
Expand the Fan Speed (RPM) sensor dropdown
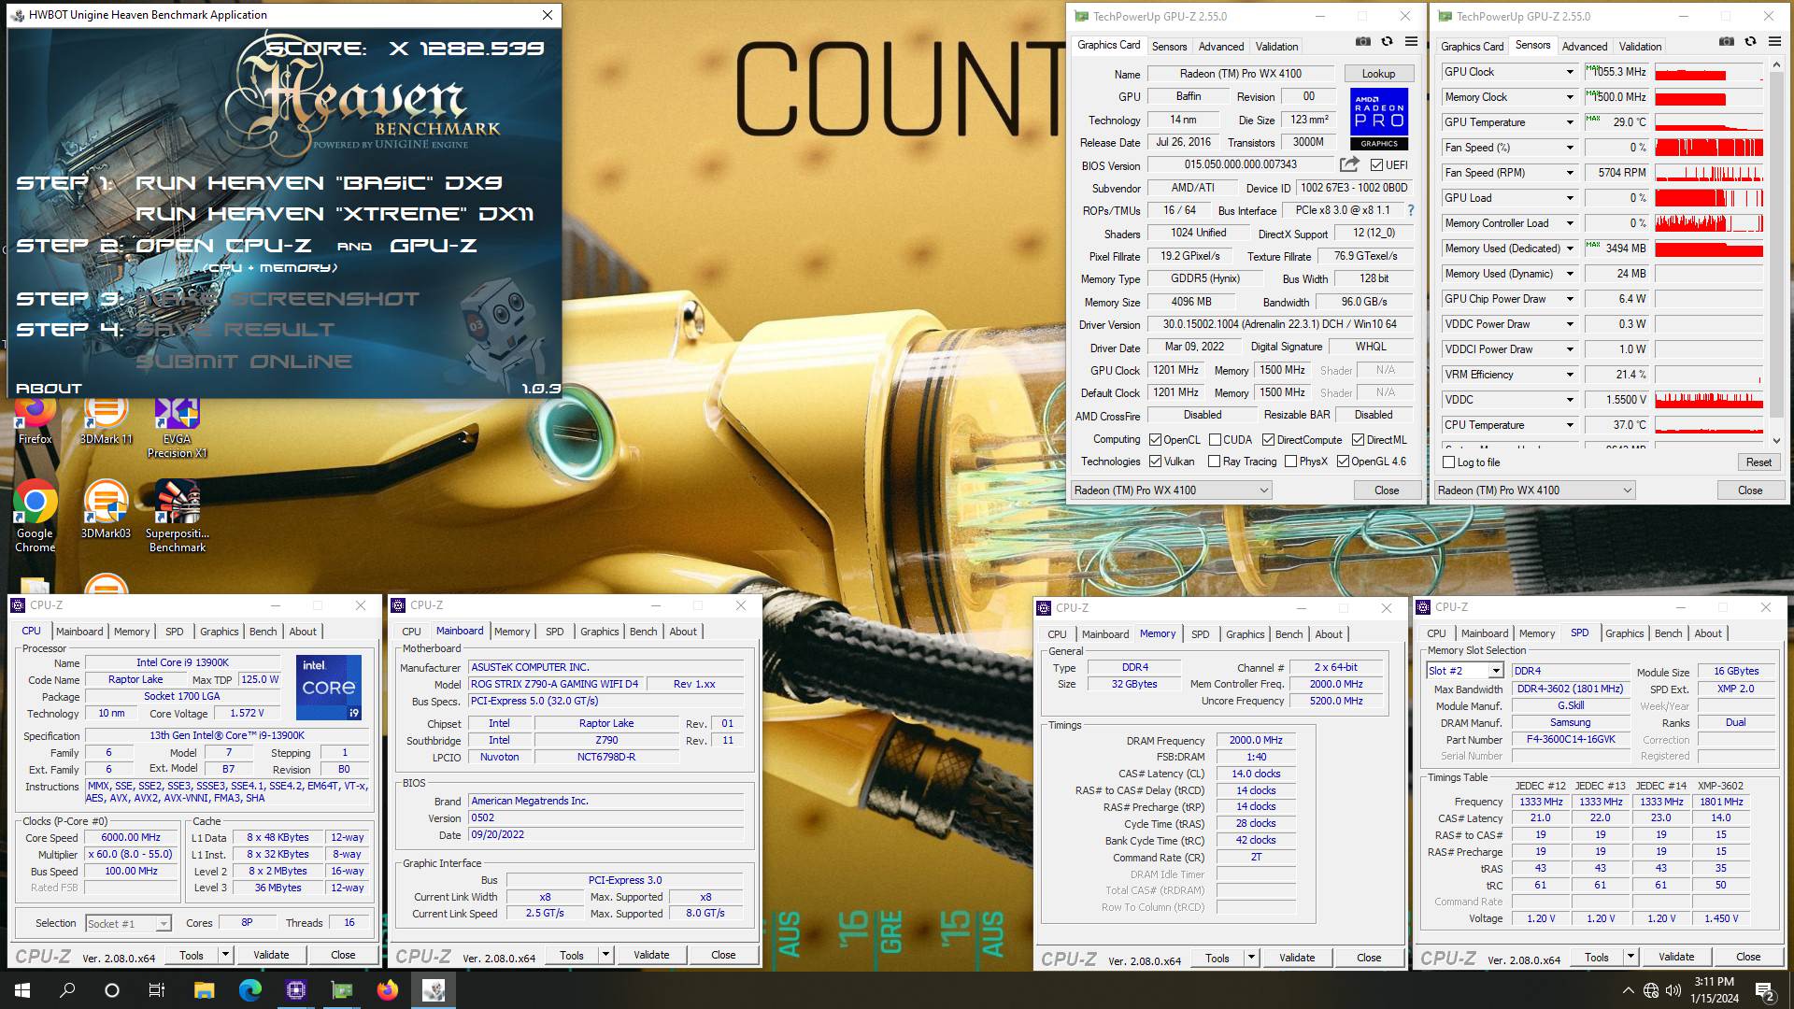1570,173
